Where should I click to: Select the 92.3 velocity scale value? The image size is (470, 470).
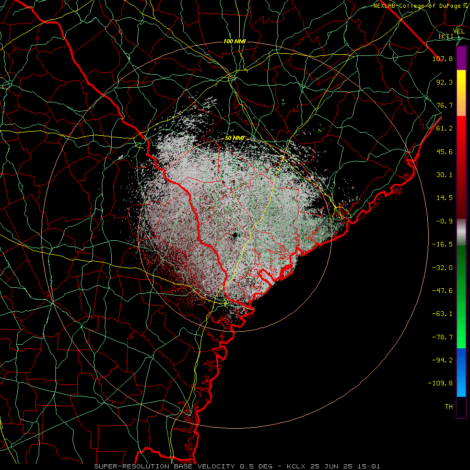(444, 82)
